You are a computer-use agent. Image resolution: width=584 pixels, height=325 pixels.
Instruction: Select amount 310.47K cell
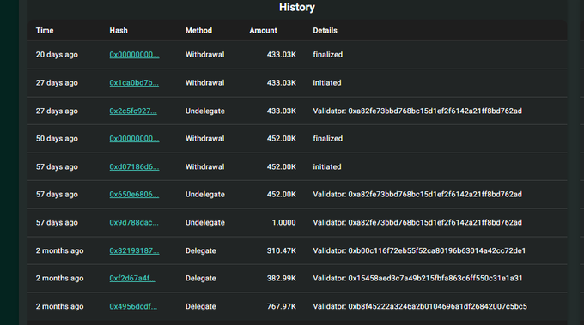281,251
